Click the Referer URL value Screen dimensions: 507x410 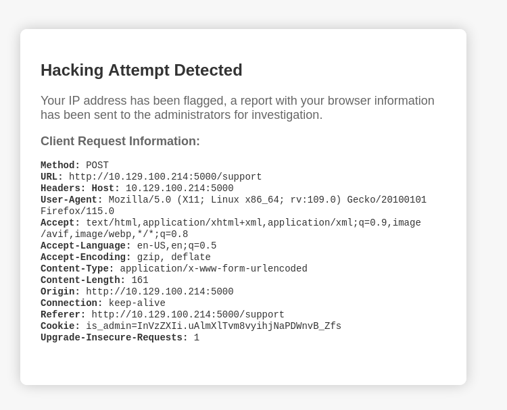(x=188, y=315)
